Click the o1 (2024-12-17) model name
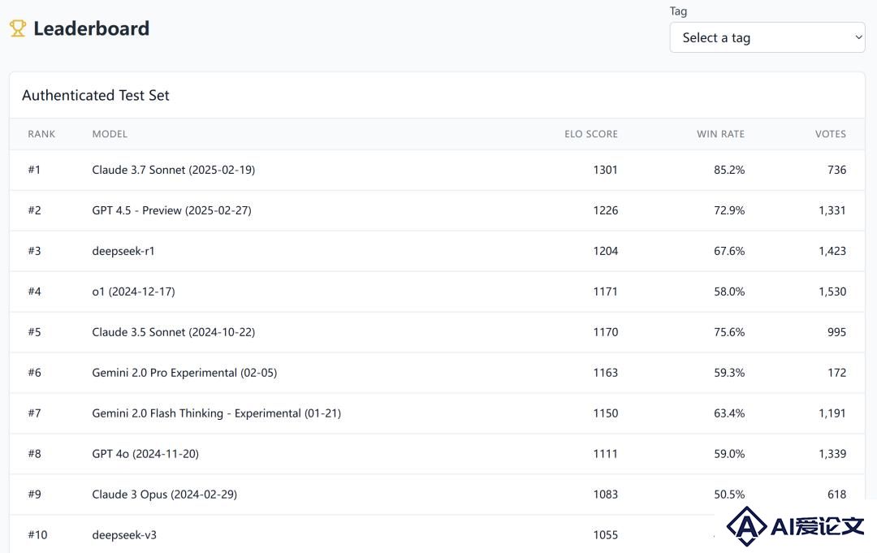The image size is (877, 553). click(x=134, y=292)
